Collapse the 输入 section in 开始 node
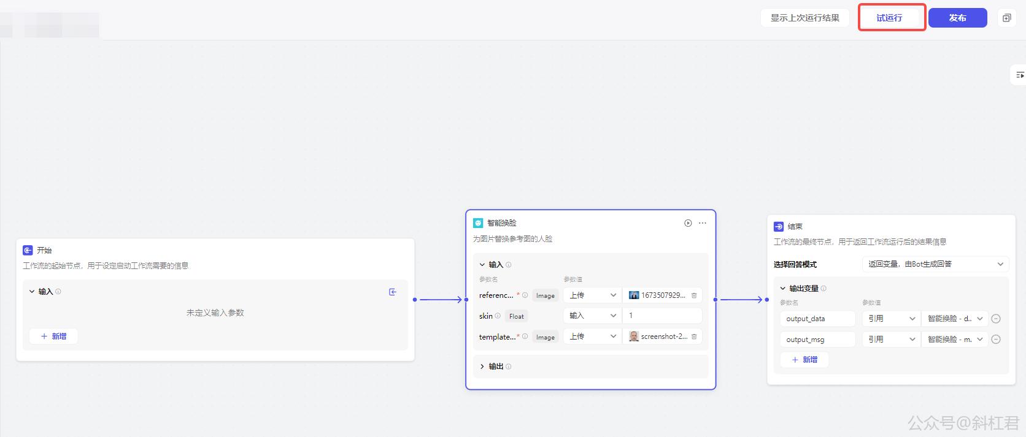The width and height of the screenshot is (1026, 437). (x=32, y=292)
